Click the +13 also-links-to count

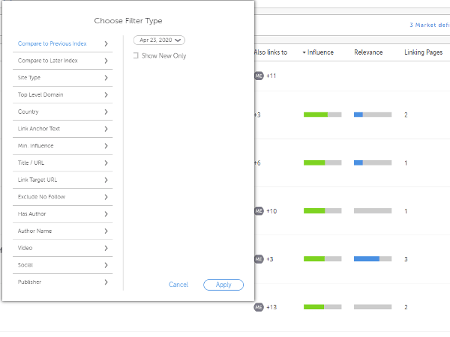point(271,307)
